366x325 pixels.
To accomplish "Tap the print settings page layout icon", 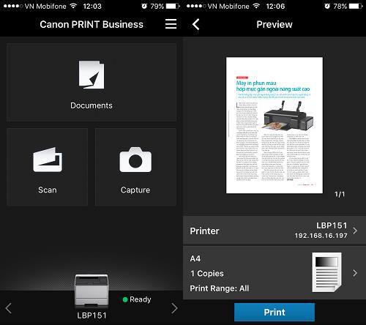I will point(326,272).
